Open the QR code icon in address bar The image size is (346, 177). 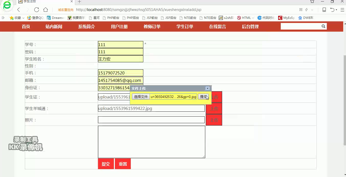301,10
